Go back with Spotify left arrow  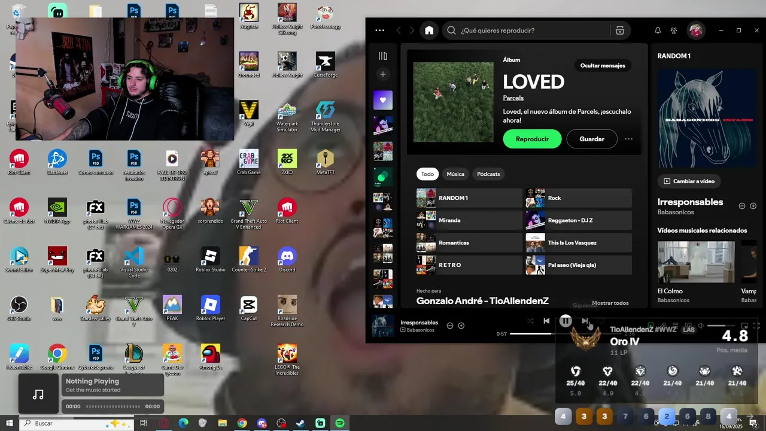pyautogui.click(x=399, y=31)
